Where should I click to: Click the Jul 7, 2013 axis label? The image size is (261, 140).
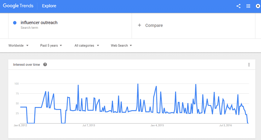(x=89, y=125)
